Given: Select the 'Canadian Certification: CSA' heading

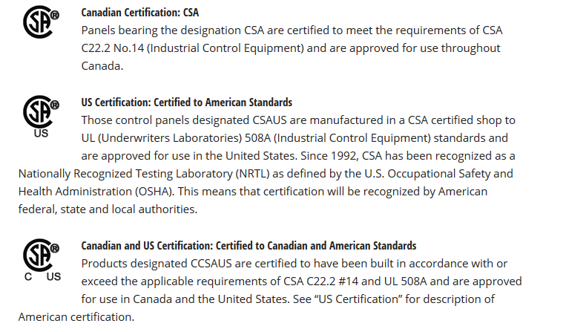Looking at the screenshot, I should [x=139, y=13].
